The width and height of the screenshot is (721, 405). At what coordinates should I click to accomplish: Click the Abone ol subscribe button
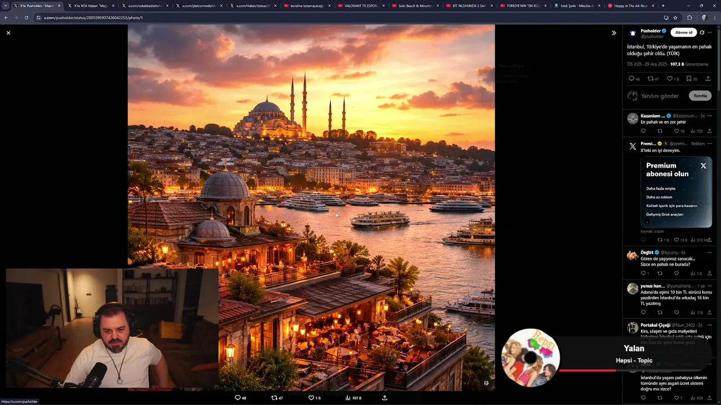point(683,32)
